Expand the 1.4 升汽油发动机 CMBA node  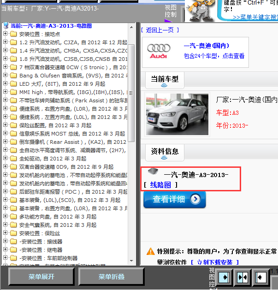(x=5, y=50)
